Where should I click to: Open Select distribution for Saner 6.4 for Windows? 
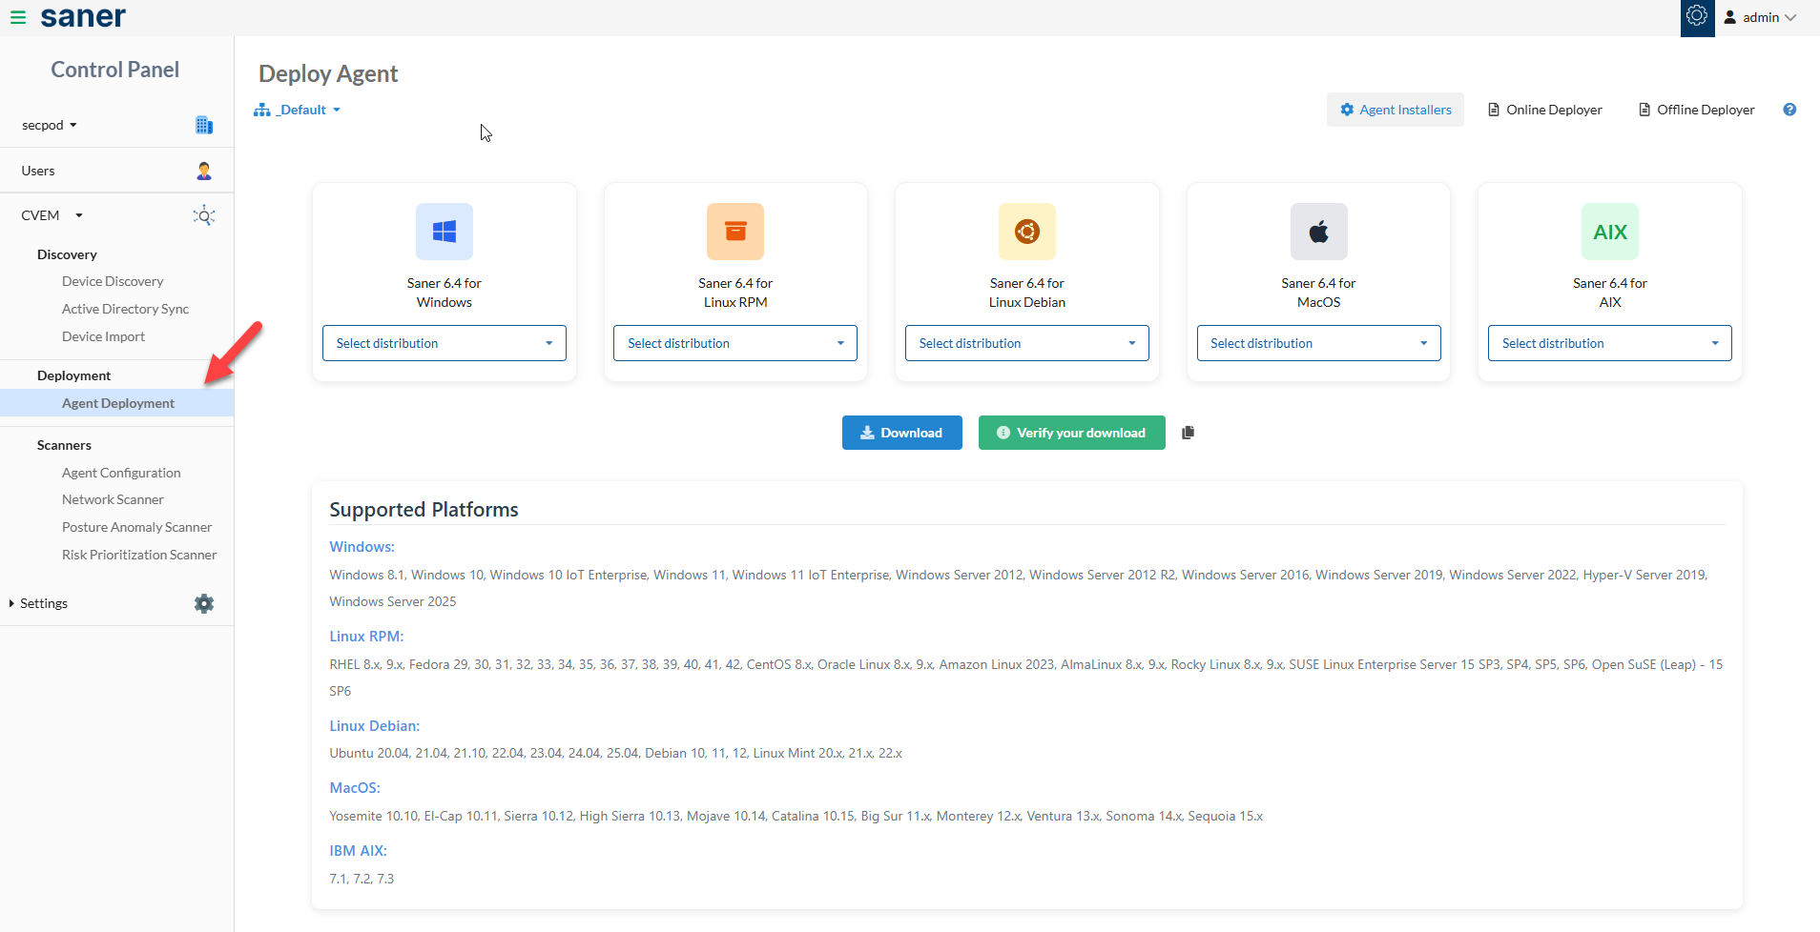pyautogui.click(x=444, y=342)
